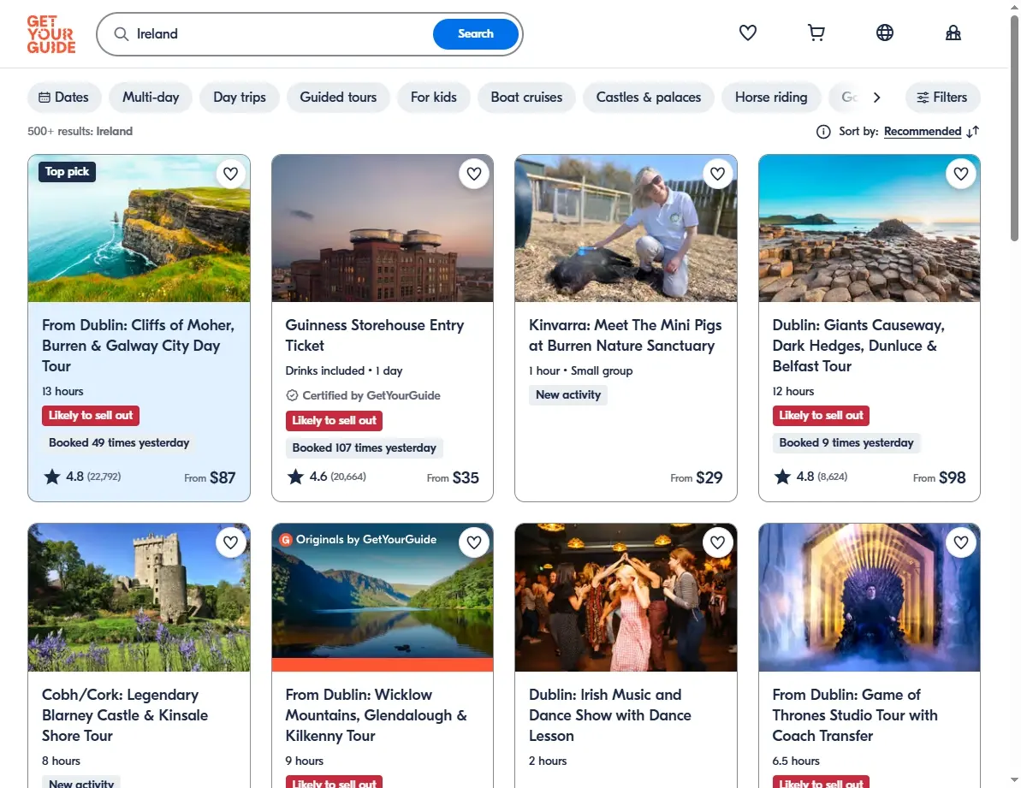Viewport: 1021px width, 788px height.
Task: Show more category chips with right arrow
Action: click(876, 97)
